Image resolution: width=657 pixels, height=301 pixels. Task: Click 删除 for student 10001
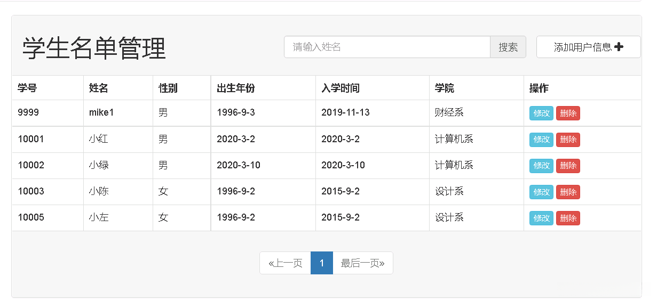tap(568, 140)
